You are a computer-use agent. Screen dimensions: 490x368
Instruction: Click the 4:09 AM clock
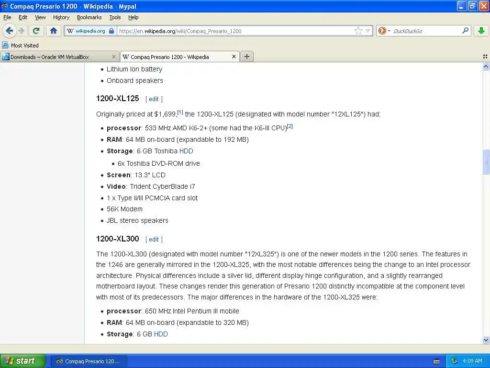pyautogui.click(x=472, y=361)
